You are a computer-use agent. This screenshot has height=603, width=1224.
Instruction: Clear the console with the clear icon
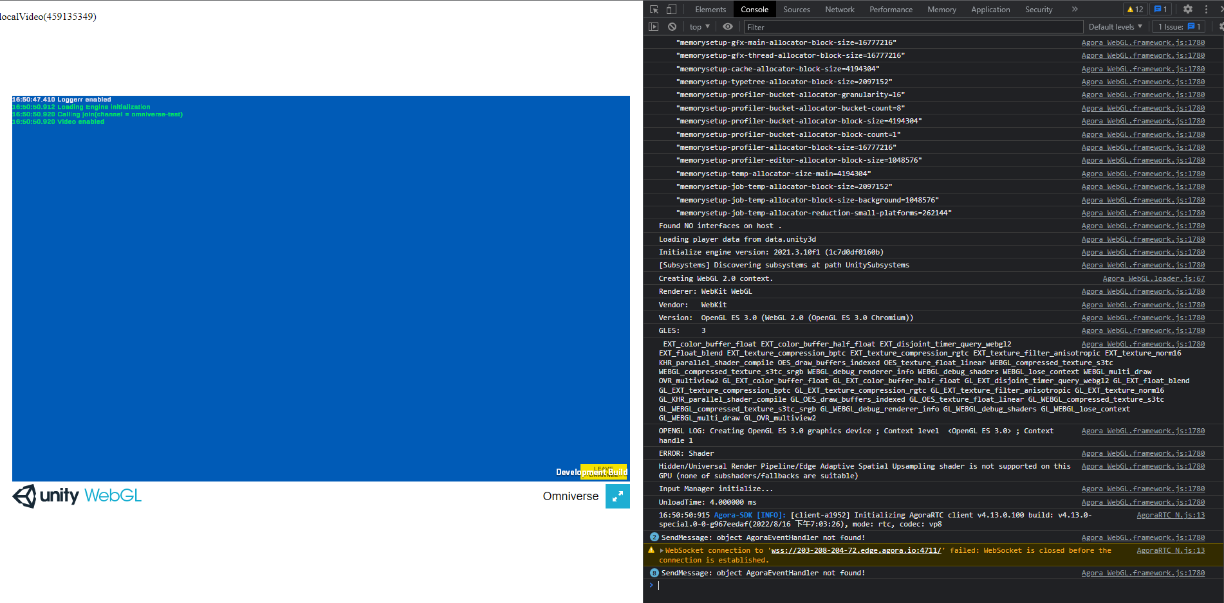pyautogui.click(x=671, y=26)
